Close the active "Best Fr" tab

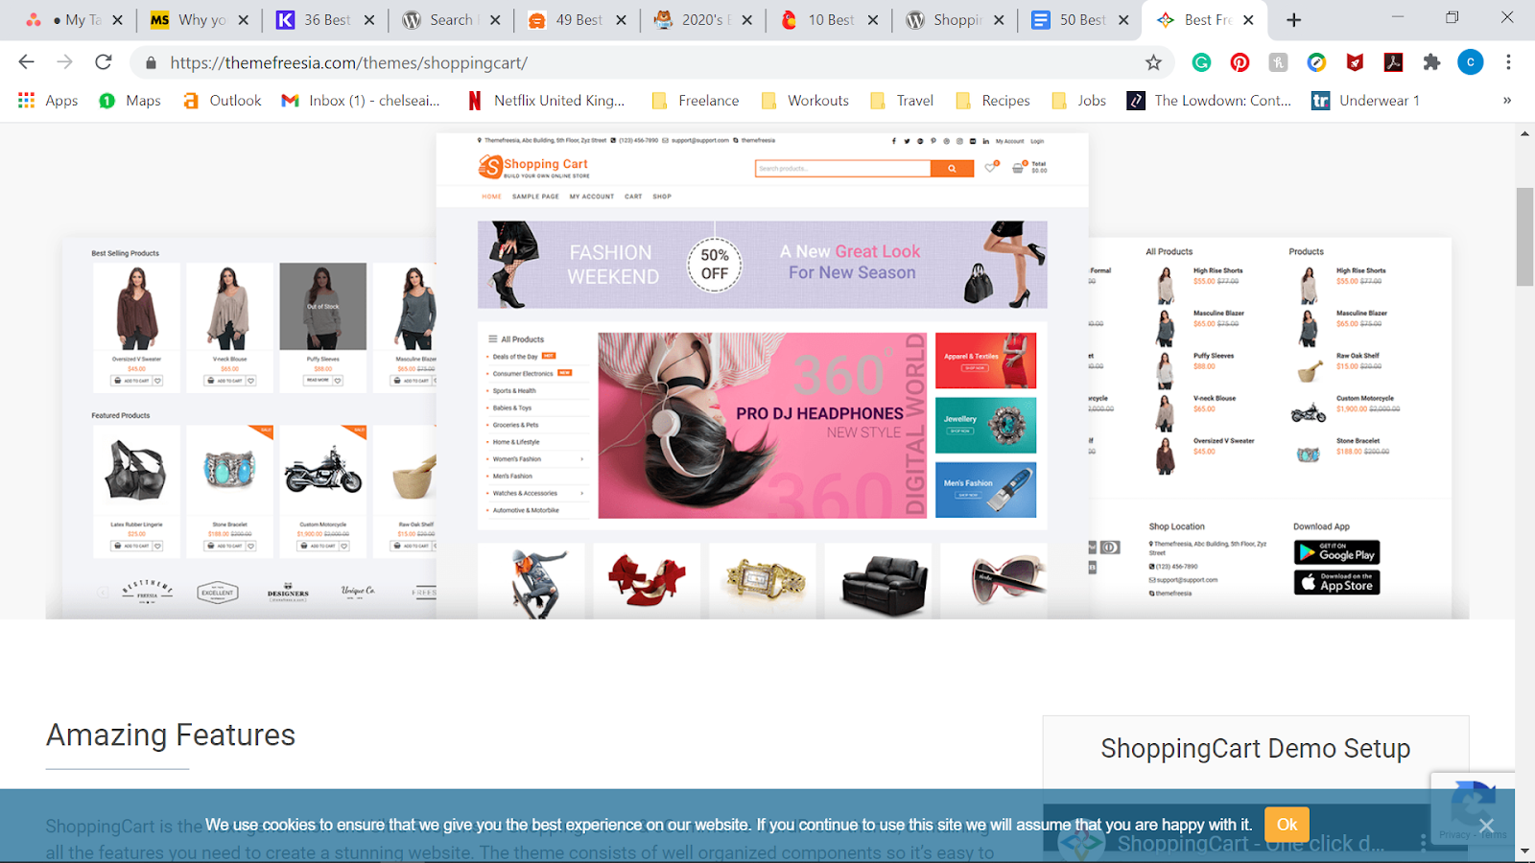point(1248,20)
